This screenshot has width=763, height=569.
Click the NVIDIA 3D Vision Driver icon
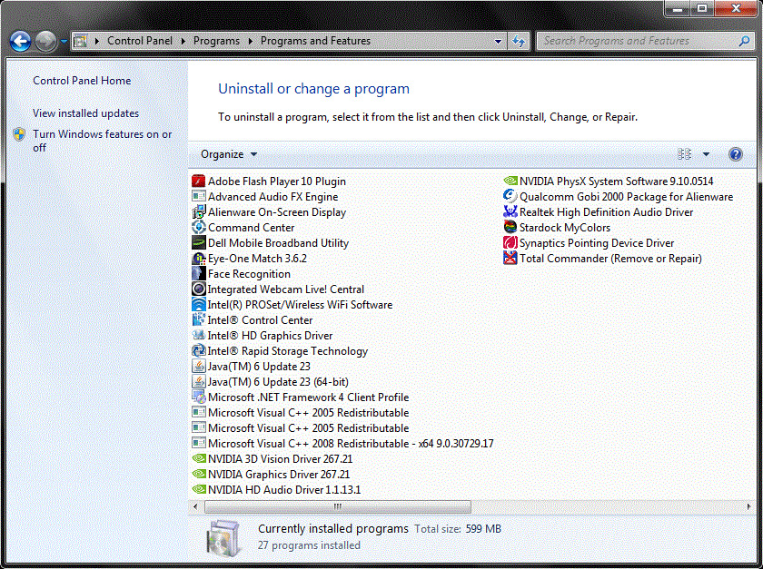[199, 458]
